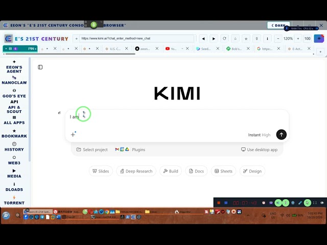
Task: Click the plus attachment icon in chat box
Action: tap(73, 135)
